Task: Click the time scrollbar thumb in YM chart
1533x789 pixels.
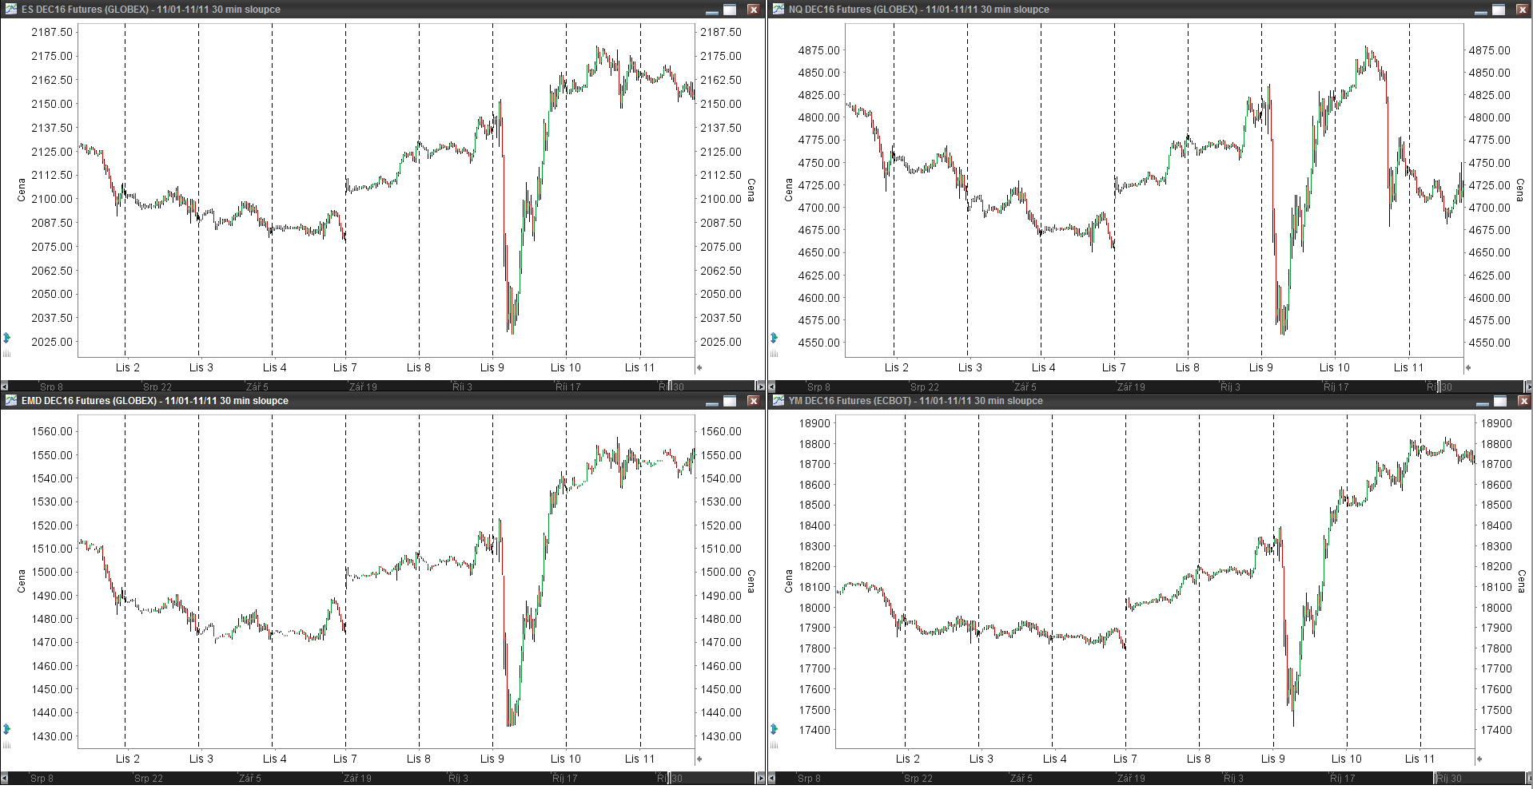Action: [1480, 778]
